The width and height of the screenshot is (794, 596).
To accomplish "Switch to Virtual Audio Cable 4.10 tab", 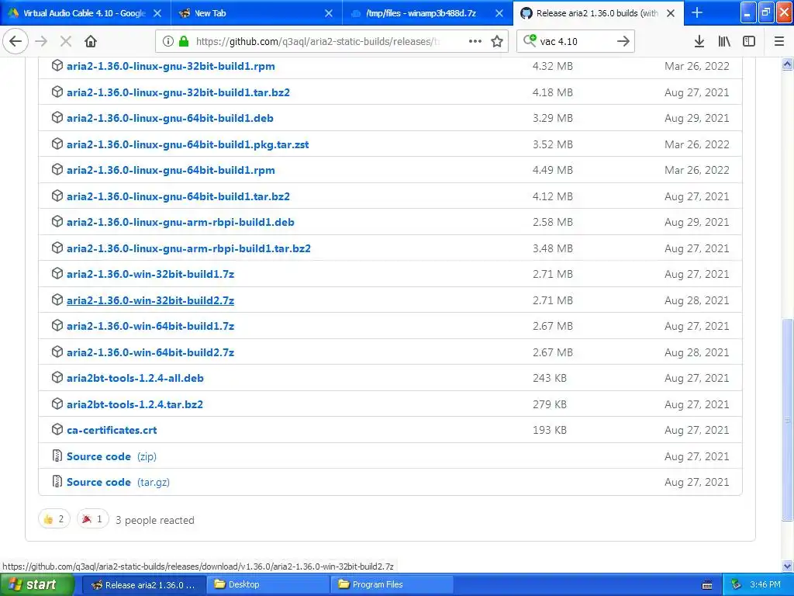I will (84, 13).
